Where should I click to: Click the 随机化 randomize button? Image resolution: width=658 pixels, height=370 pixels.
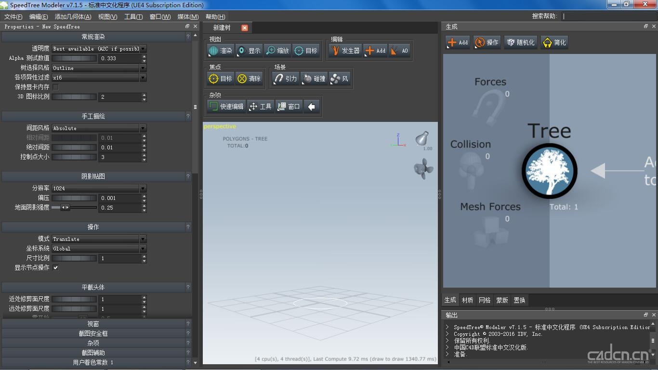(x=520, y=42)
